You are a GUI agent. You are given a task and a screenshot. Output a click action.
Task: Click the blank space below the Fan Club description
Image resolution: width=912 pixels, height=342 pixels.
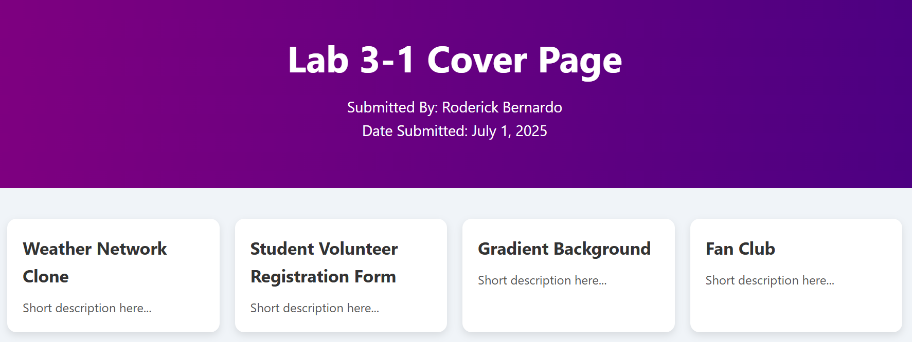pos(796,311)
